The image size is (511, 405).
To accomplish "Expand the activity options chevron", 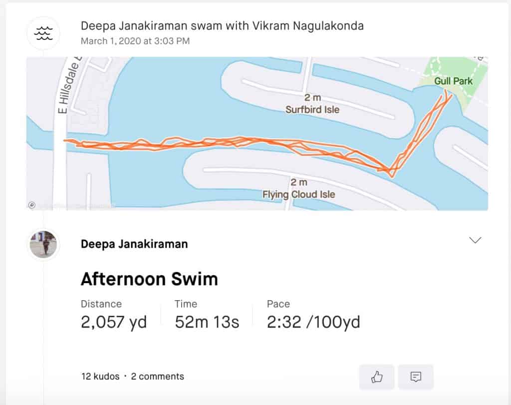I will tap(475, 240).
